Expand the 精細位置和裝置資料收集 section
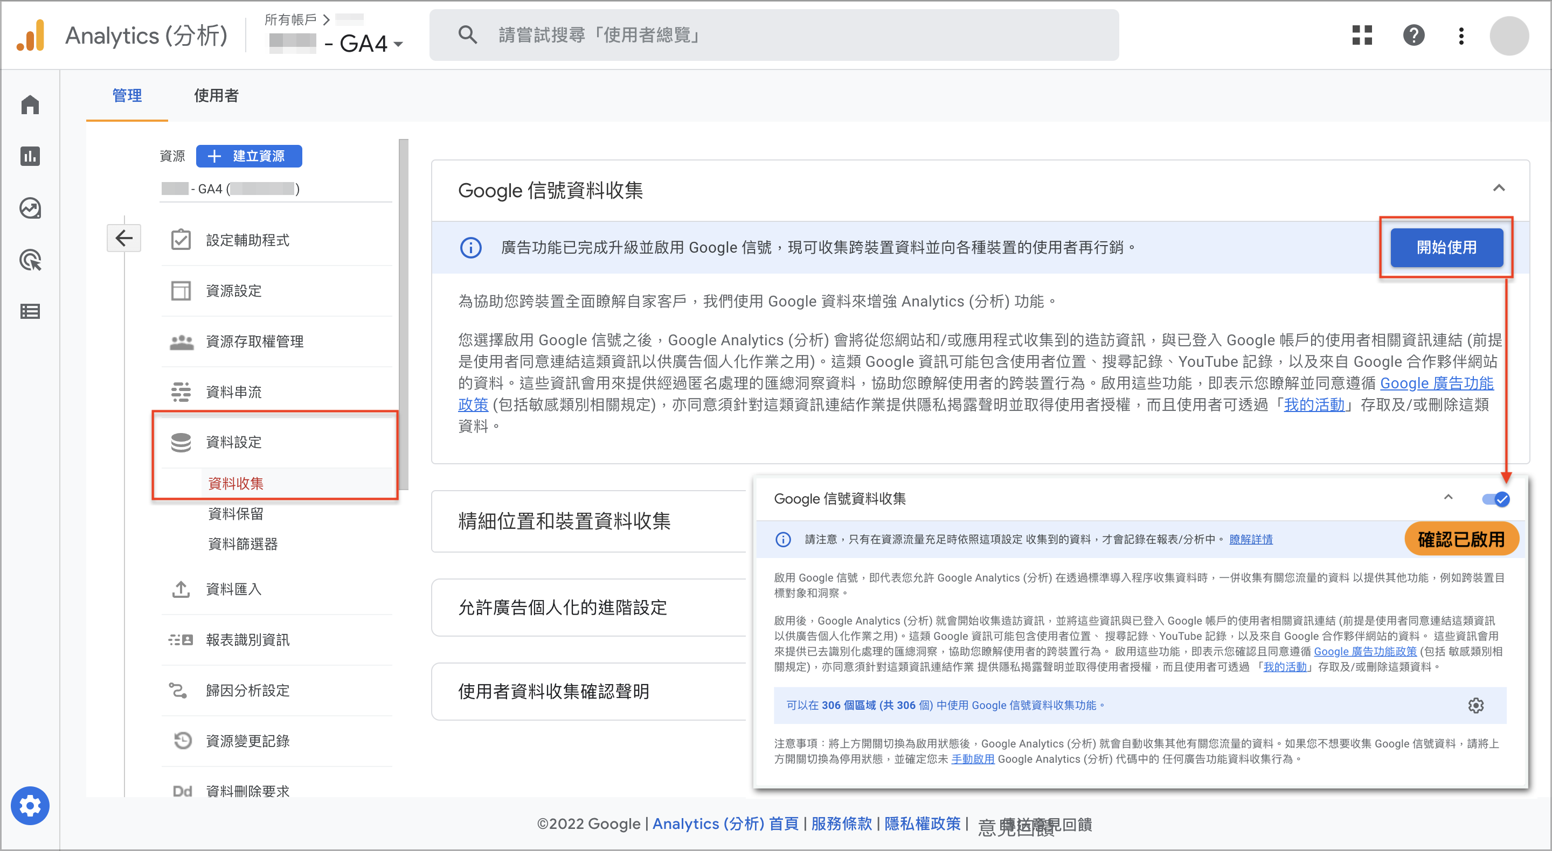 (588, 521)
